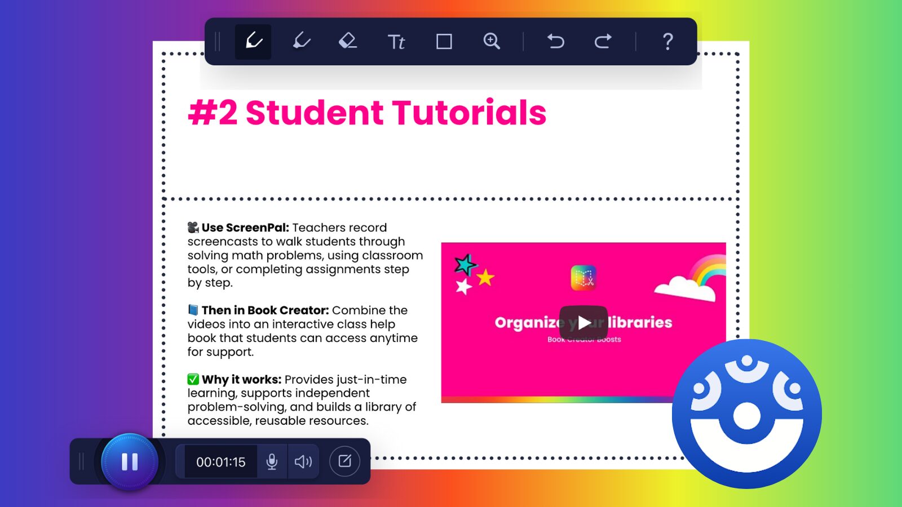Grab the drawing toolbar drag handle
Image resolution: width=902 pixels, height=507 pixels.
pyautogui.click(x=218, y=42)
